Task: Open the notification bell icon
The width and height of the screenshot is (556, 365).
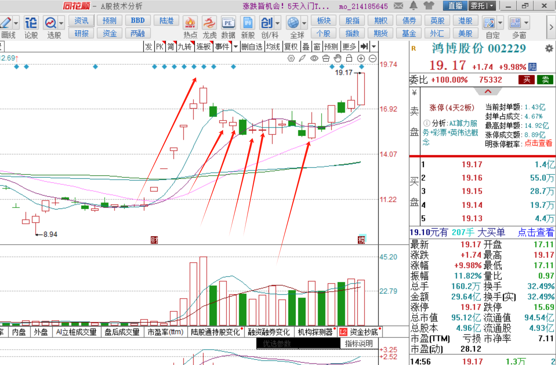Action: 413,5
